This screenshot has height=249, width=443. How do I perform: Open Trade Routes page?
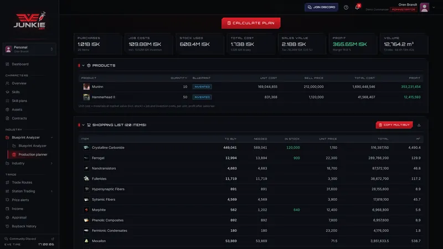pos(22,183)
